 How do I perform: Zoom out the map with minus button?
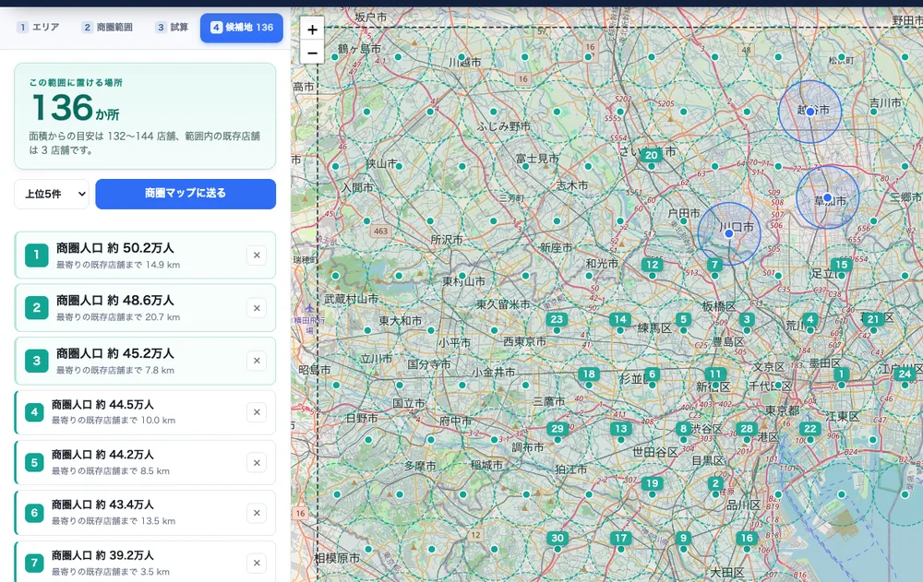(312, 53)
